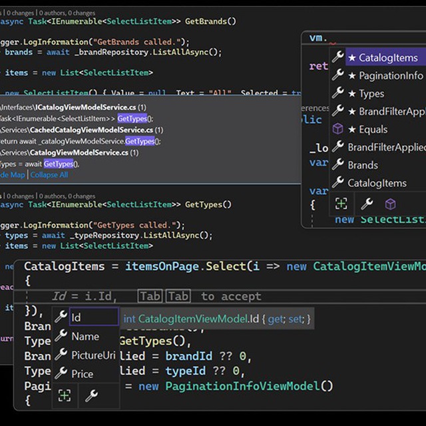
Task: Choose the PaginationInfo property wrench icon
Action: click(338, 75)
